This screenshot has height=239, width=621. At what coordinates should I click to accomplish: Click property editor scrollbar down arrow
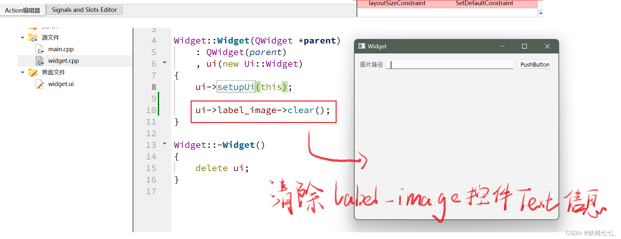coord(540,13)
